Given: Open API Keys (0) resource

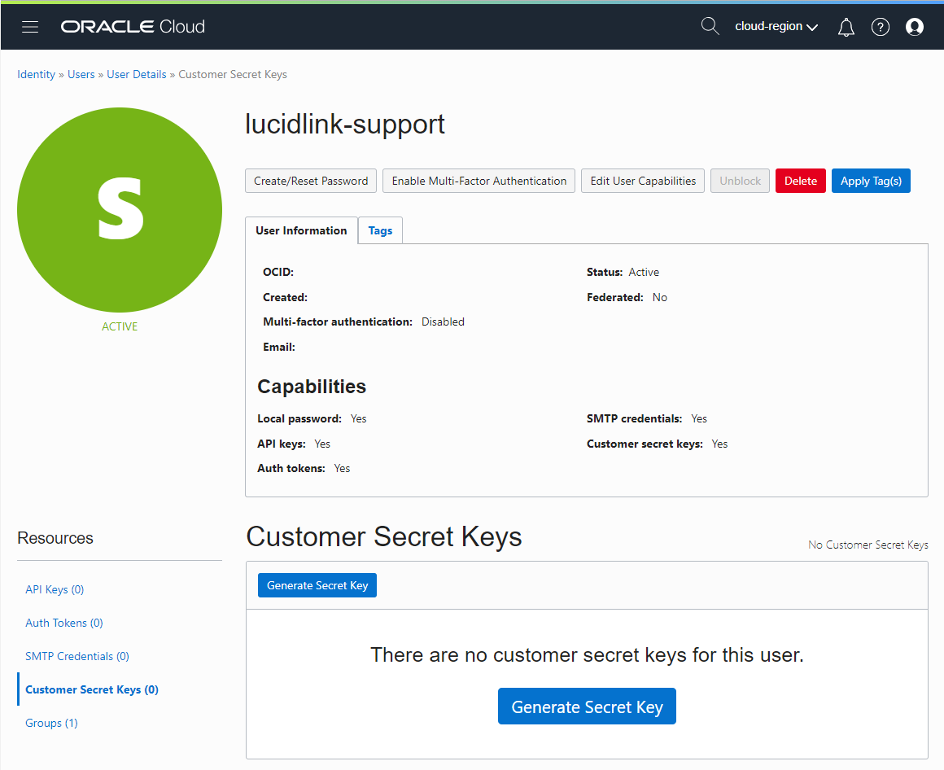Looking at the screenshot, I should (55, 589).
